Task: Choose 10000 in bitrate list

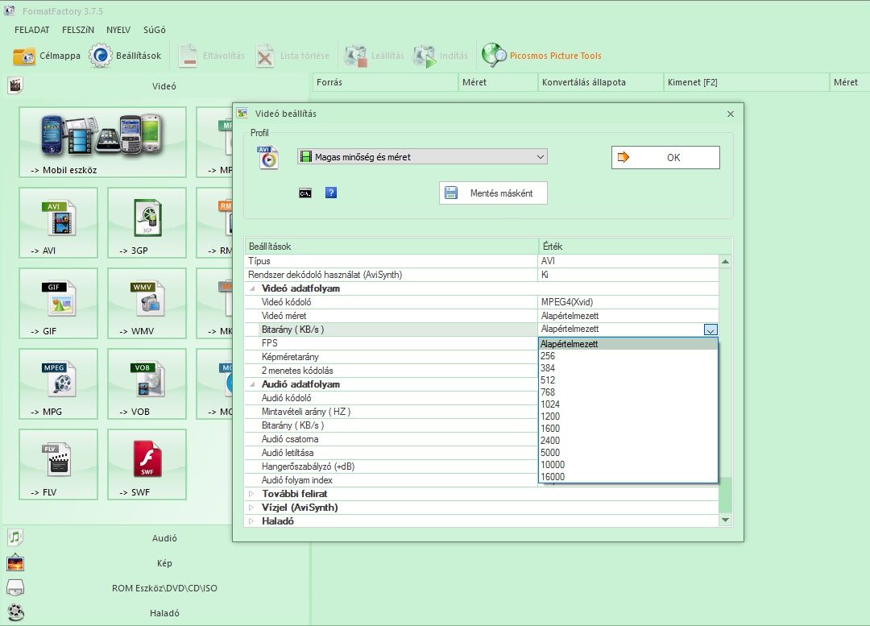Action: (628, 465)
